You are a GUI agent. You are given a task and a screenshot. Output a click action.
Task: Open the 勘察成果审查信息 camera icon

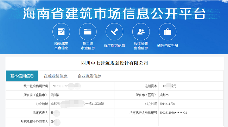point(61,32)
